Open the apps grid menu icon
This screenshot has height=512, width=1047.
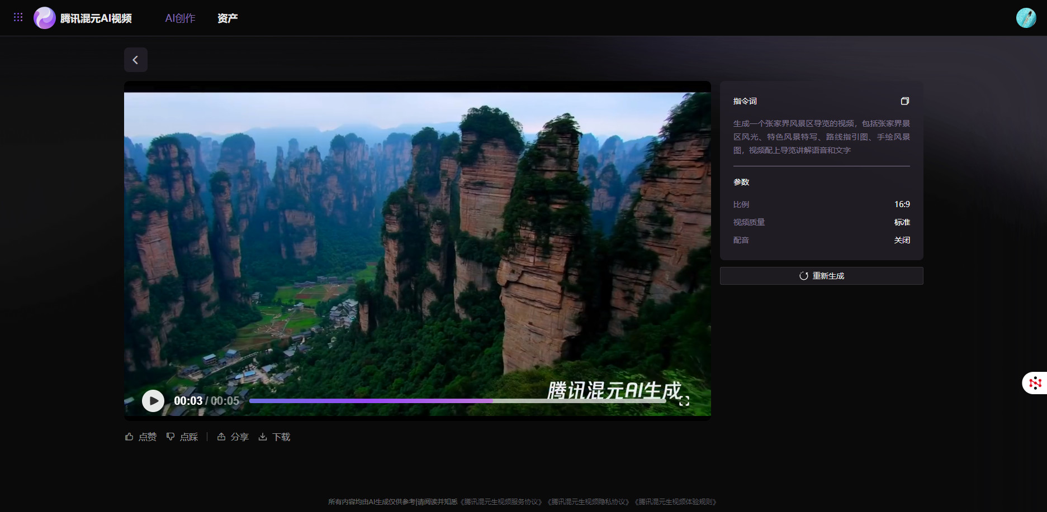(x=18, y=17)
